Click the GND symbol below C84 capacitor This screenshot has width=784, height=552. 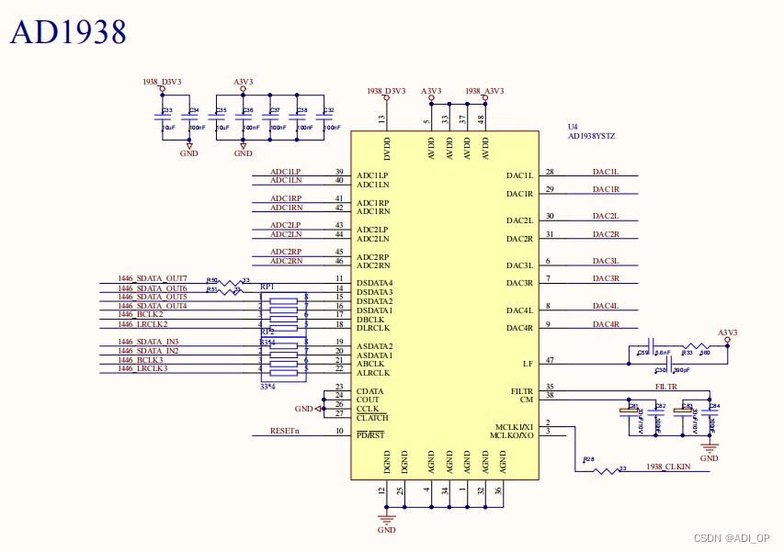point(709,448)
